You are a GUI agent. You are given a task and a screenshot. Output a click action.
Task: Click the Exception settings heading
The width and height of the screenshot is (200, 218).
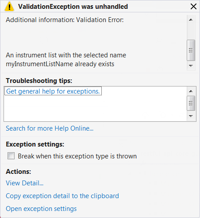35,144
